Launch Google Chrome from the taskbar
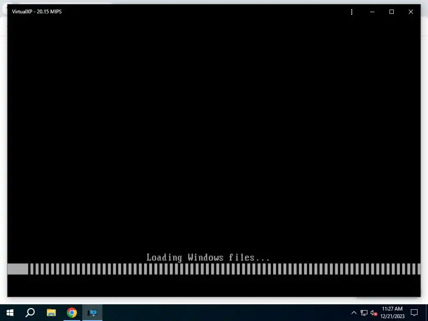The height and width of the screenshot is (321, 428). click(x=72, y=313)
